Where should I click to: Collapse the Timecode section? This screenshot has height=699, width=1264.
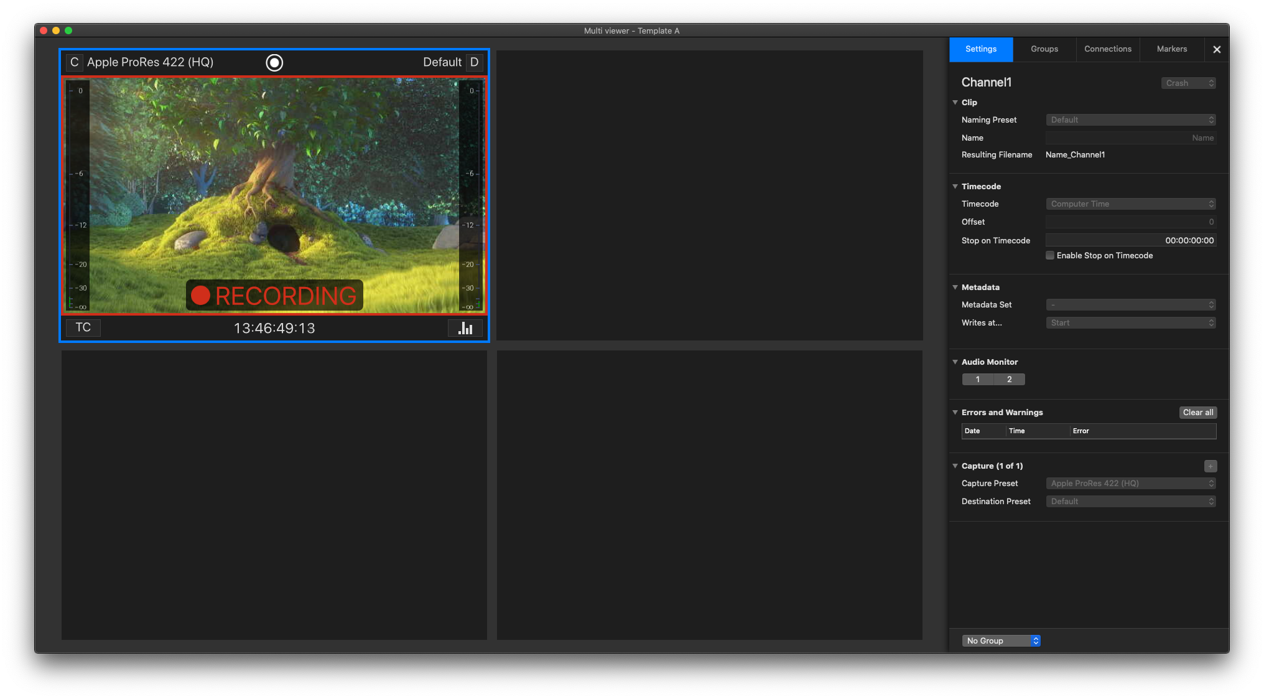(955, 186)
